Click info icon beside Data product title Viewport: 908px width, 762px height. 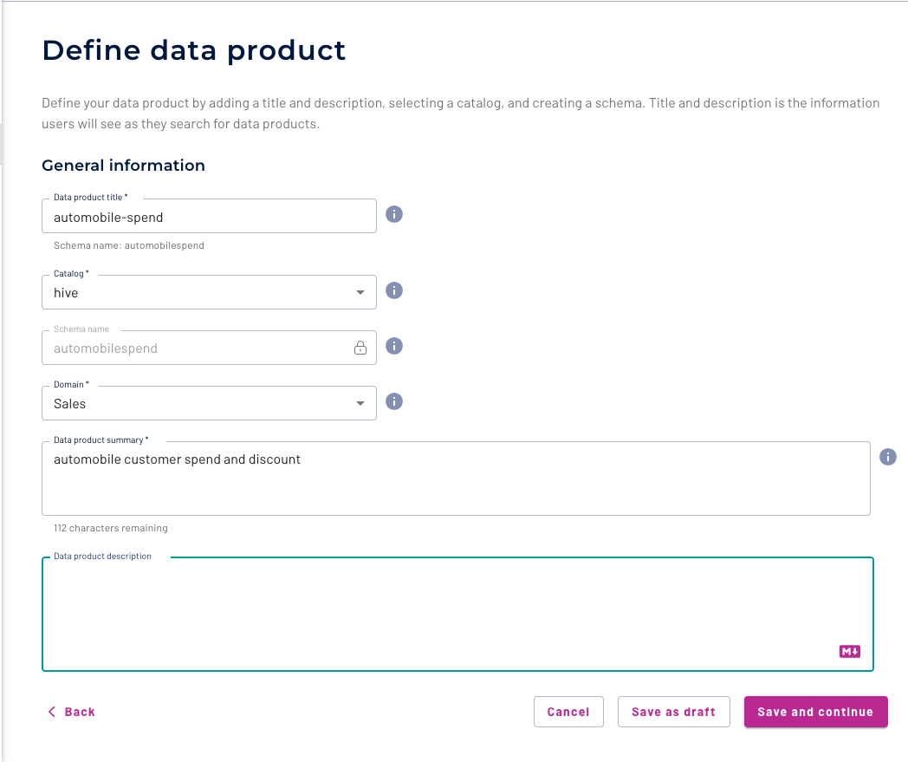394,214
